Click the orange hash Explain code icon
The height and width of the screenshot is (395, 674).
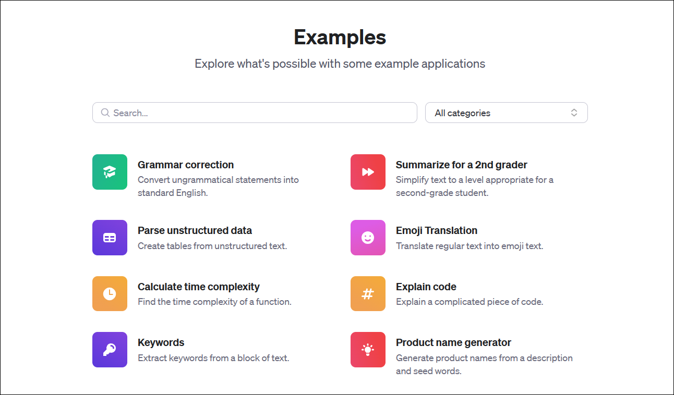point(368,294)
